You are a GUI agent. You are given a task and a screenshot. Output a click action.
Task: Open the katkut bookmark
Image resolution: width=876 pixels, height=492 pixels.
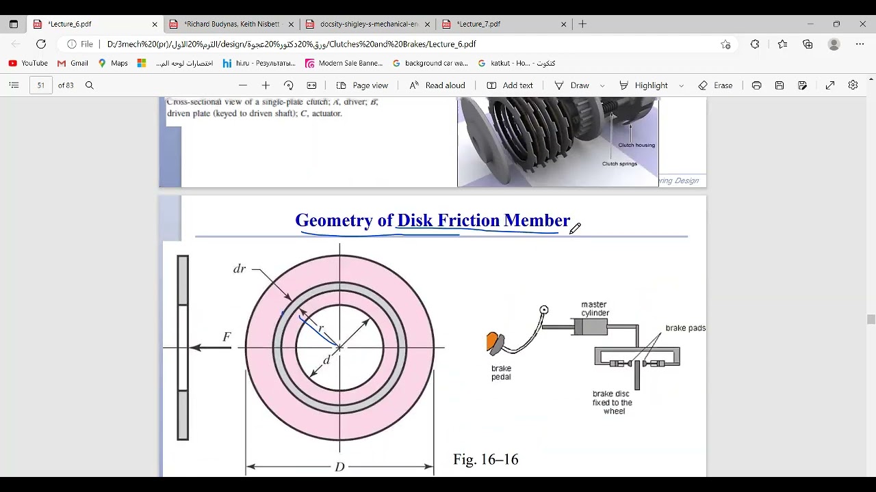[x=517, y=63]
